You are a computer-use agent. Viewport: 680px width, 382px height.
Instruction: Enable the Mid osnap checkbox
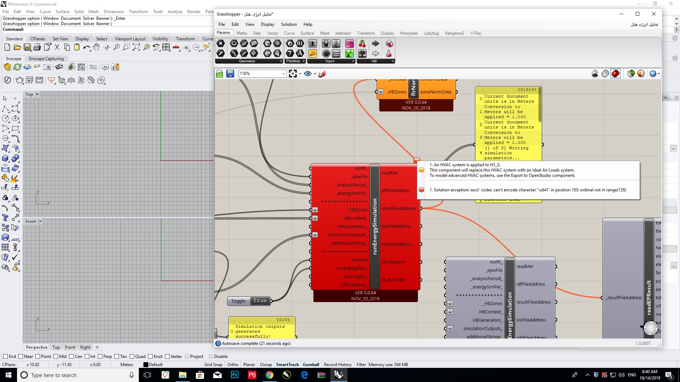pyautogui.click(x=56, y=356)
